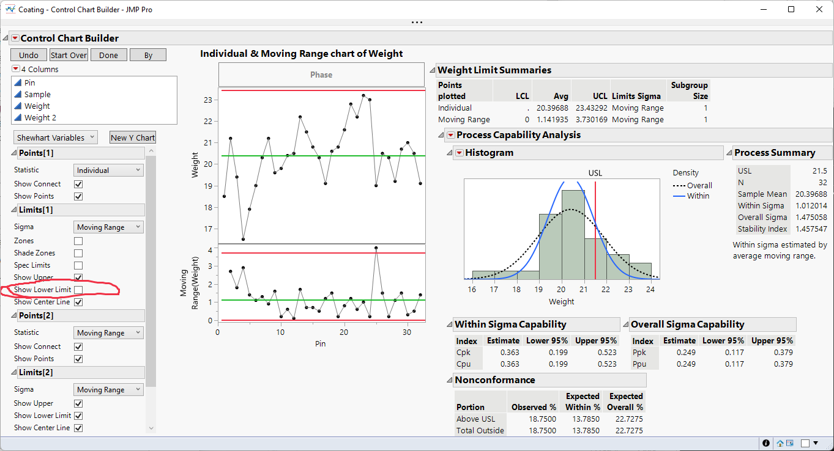Click the data table icon in status bar

click(790, 443)
